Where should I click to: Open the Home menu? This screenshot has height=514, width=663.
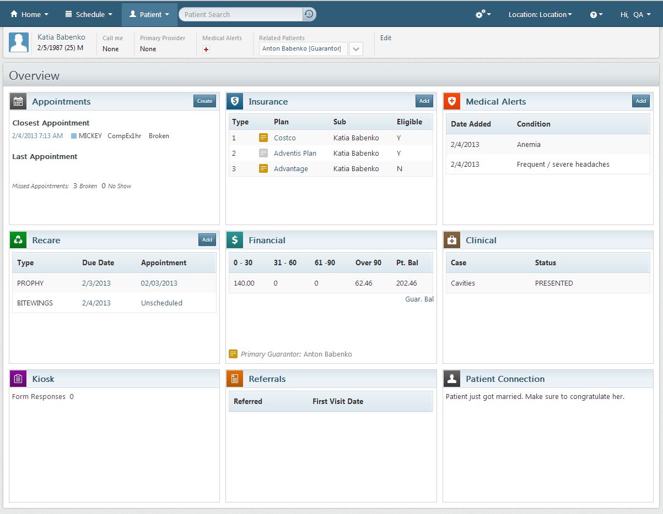pyautogui.click(x=30, y=14)
